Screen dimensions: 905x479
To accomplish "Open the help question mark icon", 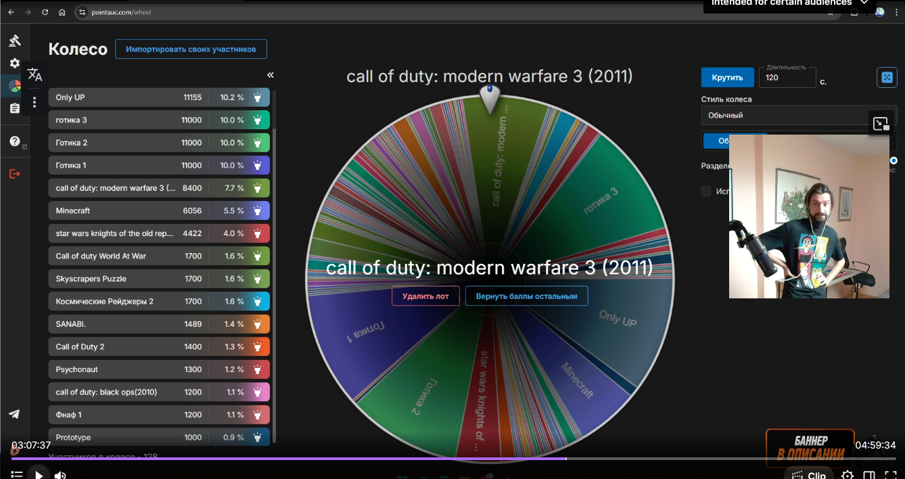I will (x=14, y=141).
